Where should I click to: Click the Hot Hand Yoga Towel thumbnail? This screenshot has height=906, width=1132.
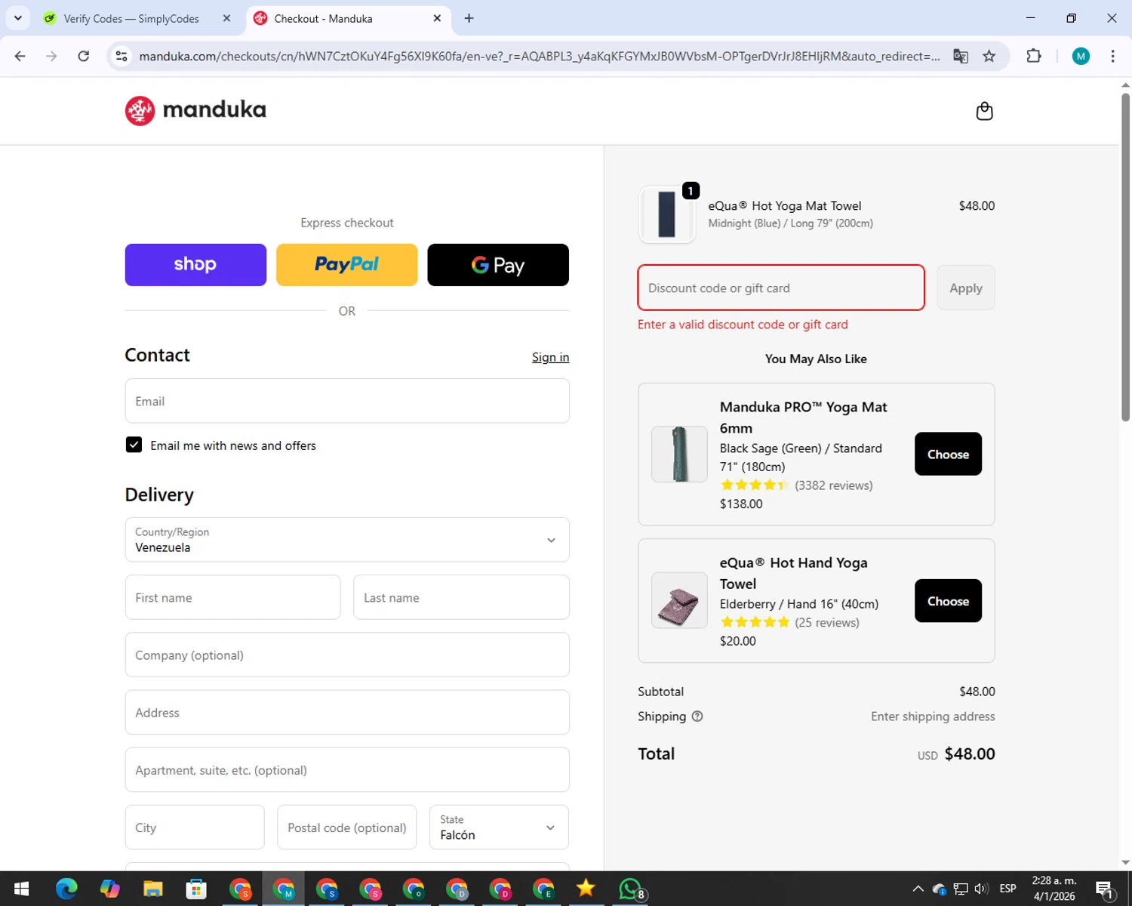click(679, 600)
